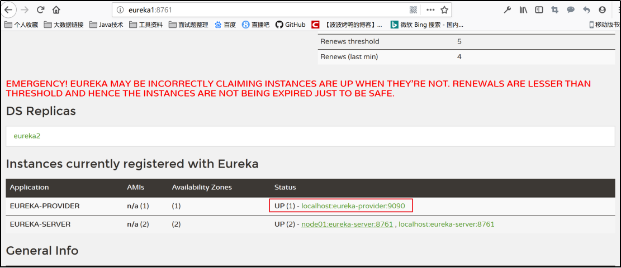
Task: Open the QR code icon in address bar
Action: [x=414, y=10]
